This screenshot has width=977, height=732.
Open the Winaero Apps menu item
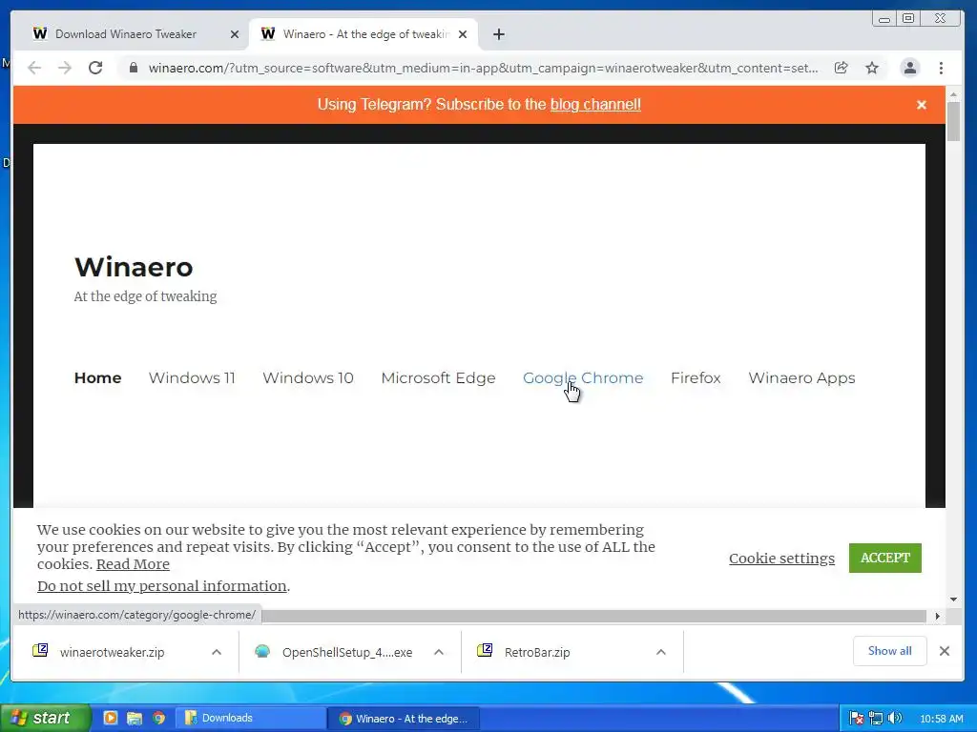click(x=801, y=377)
